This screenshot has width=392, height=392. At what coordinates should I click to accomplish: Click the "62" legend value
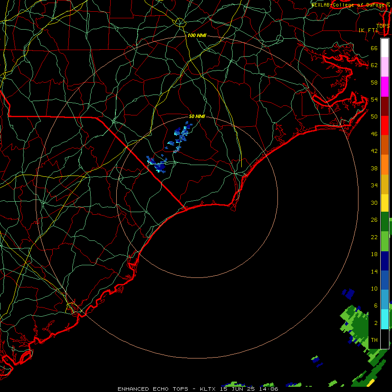374,65
